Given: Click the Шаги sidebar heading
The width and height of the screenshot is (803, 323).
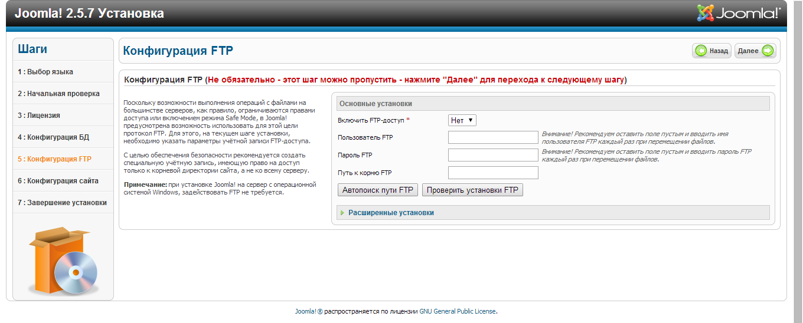Looking at the screenshot, I should pyautogui.click(x=32, y=50).
